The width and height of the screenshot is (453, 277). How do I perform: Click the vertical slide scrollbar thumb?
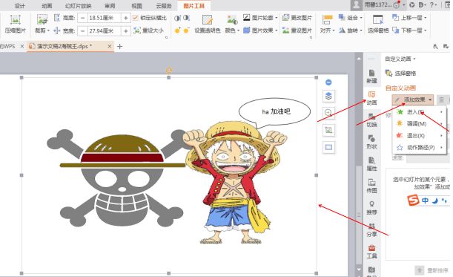click(x=359, y=215)
